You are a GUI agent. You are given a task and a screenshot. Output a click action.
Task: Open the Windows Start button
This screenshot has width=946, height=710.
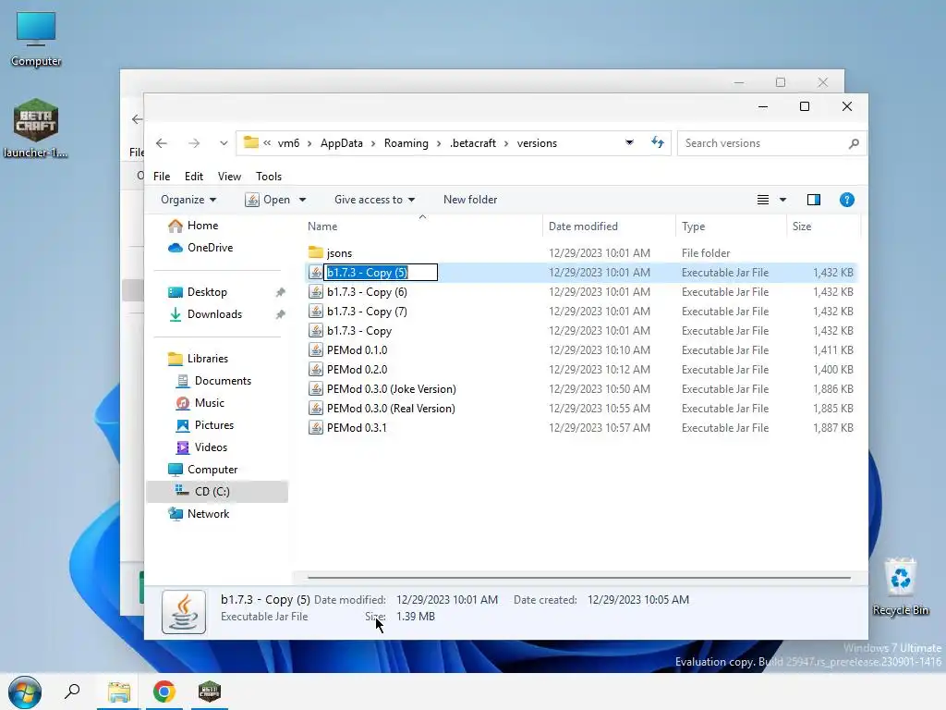[x=25, y=692]
